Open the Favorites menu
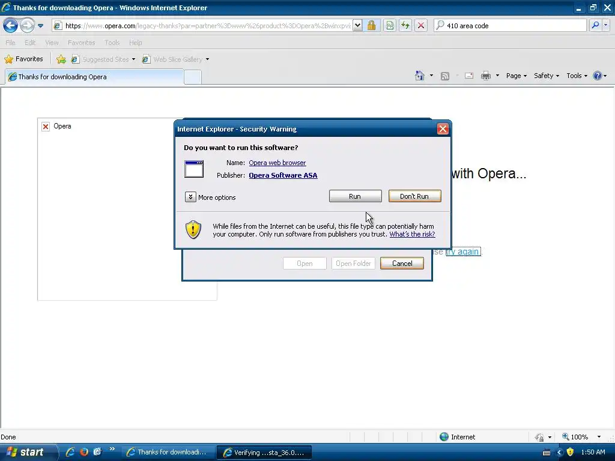This screenshot has width=615, height=461. pos(81,43)
